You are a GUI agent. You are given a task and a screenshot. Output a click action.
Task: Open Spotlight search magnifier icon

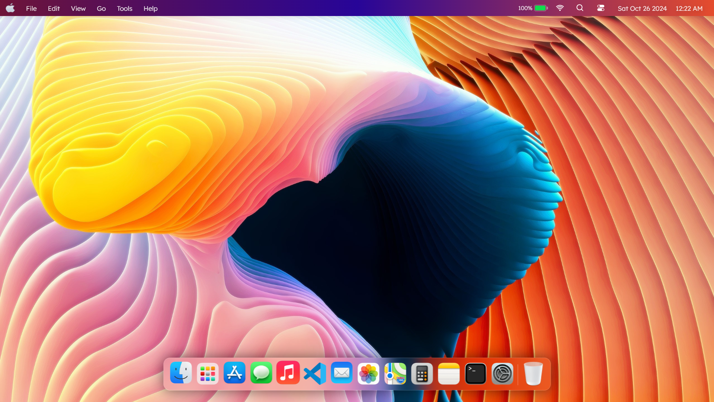(580, 8)
